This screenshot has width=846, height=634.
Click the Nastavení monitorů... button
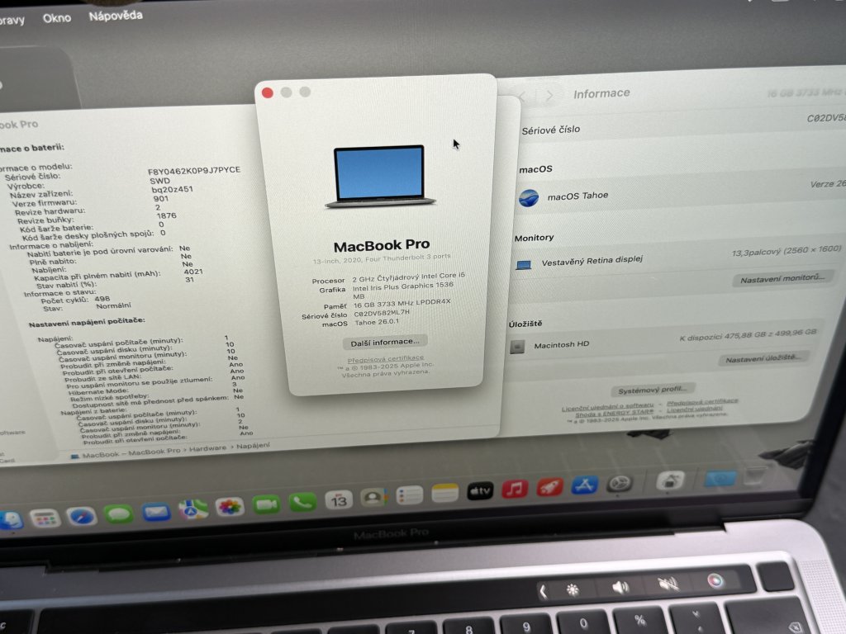782,279
